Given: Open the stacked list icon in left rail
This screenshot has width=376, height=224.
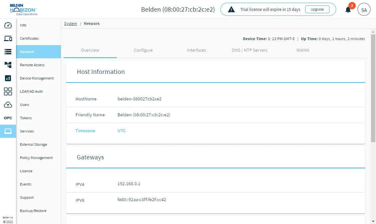Looking at the screenshot, I should (x=8, y=52).
